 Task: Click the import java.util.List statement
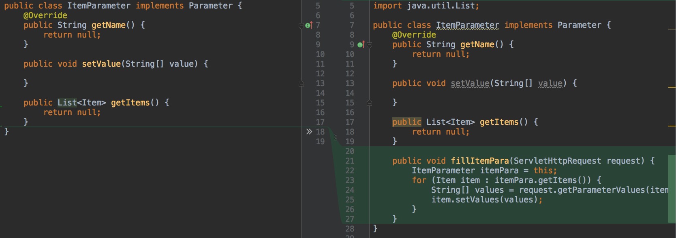click(426, 6)
